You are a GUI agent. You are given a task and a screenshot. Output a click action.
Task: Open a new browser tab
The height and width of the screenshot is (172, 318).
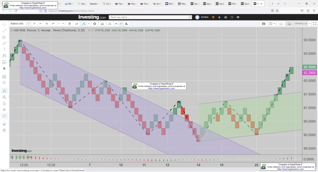click(279, 4)
